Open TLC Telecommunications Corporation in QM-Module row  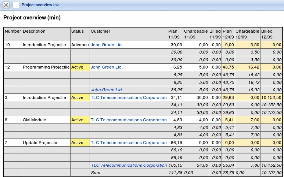click(129, 120)
